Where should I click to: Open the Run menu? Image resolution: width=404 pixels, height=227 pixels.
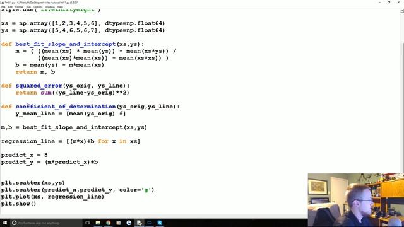point(28,7)
